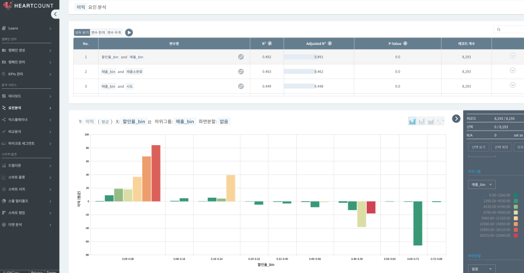The image size is (524, 273).
Task: Click the 드릴다운 chart icon in sidebar
Action: point(4,166)
